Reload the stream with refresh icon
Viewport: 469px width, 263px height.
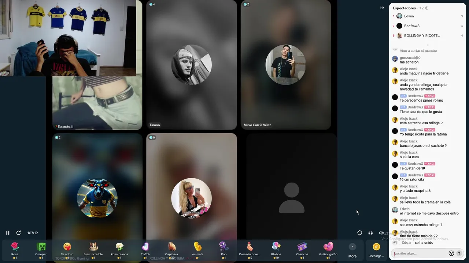18,233
